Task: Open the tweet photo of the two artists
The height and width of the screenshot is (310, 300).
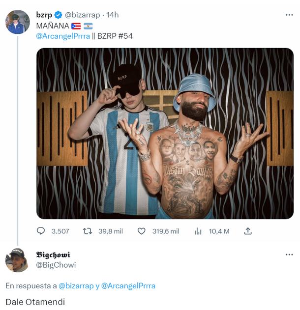Action: [165, 133]
